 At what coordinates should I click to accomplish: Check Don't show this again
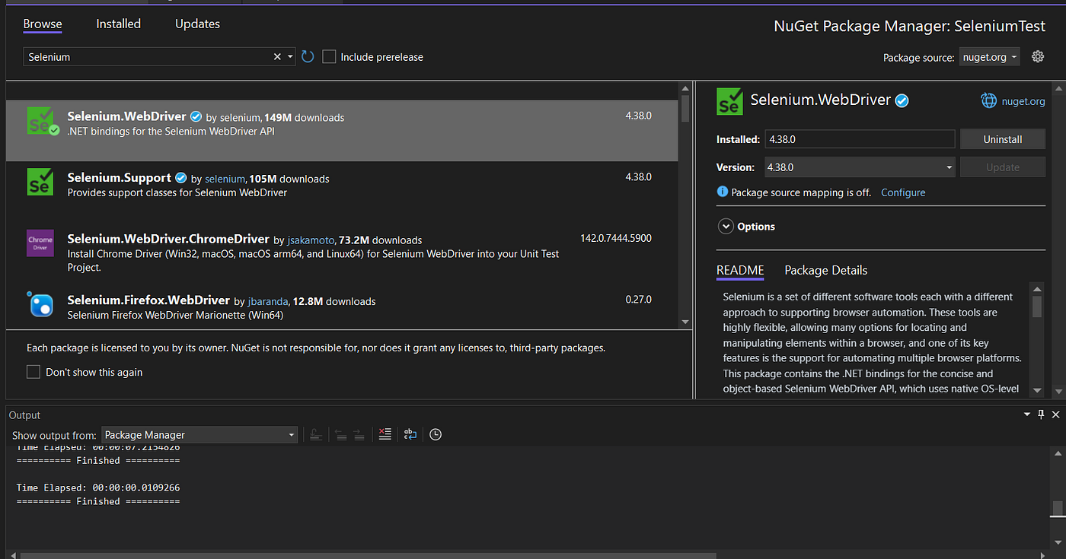pos(34,372)
